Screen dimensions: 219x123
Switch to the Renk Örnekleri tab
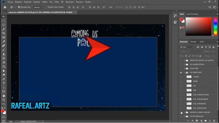192,14
